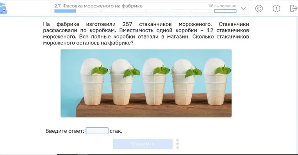Focus the answer input field
Viewport: 298px width, 155px height.
point(97,131)
